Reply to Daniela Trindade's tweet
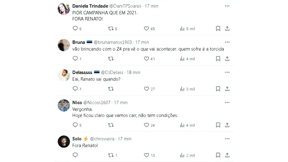The height and width of the screenshot is (162, 288). 75,28
